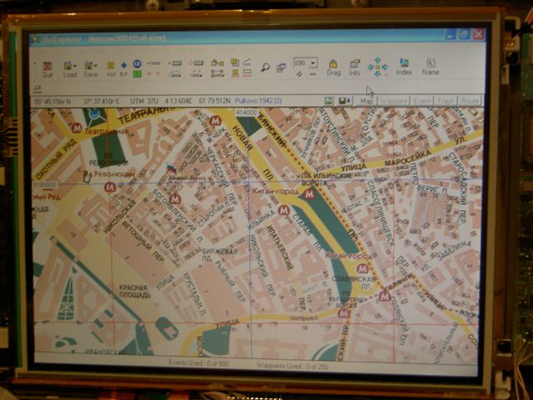This screenshot has height=400, width=533.
Task: Click the map view icon left of Map tab
Action: [x=329, y=100]
